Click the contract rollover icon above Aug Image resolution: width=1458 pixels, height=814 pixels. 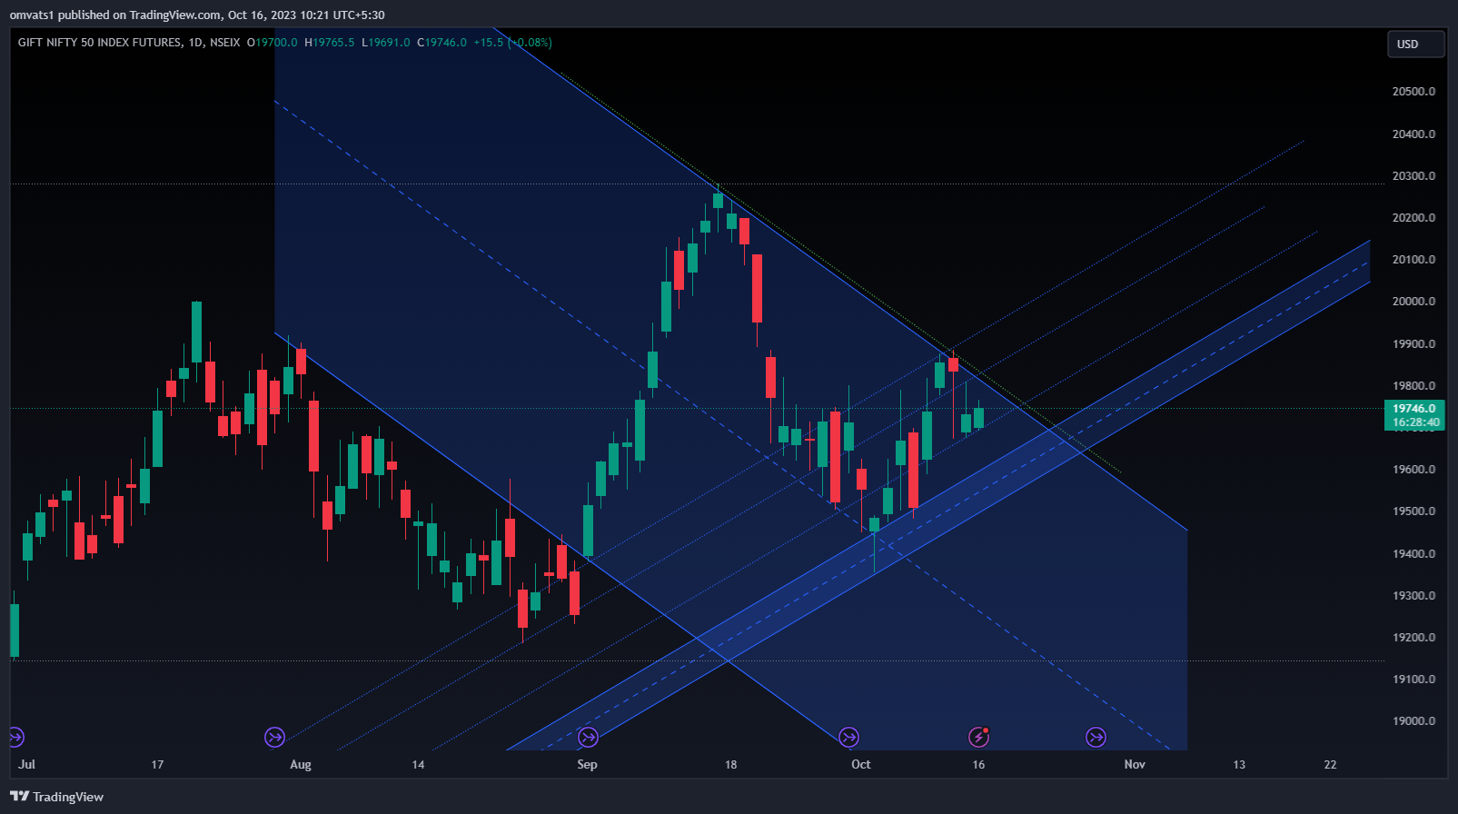pos(274,737)
